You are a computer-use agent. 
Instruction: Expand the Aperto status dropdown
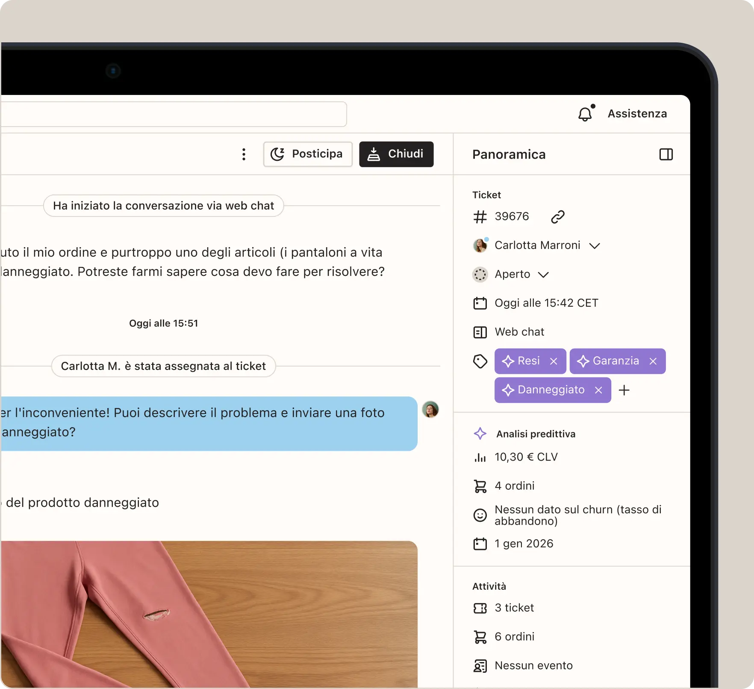pos(543,275)
